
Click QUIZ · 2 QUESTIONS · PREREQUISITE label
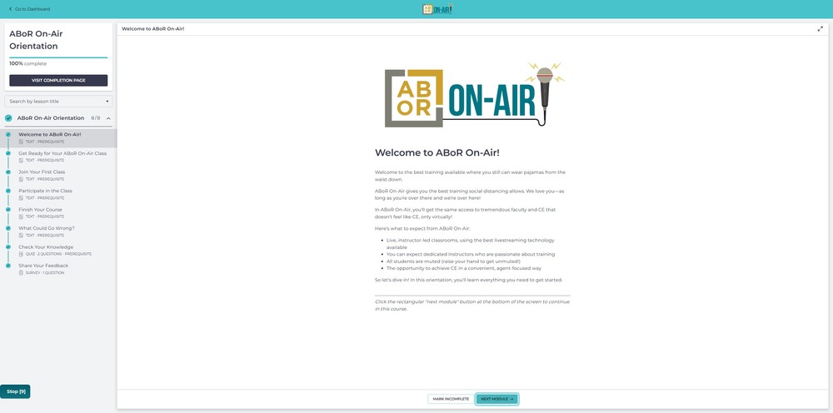(58, 254)
